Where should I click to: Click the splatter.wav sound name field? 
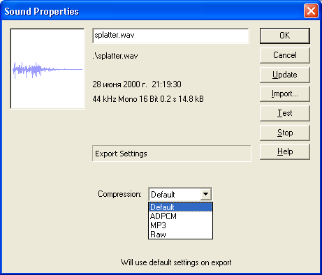click(170, 36)
